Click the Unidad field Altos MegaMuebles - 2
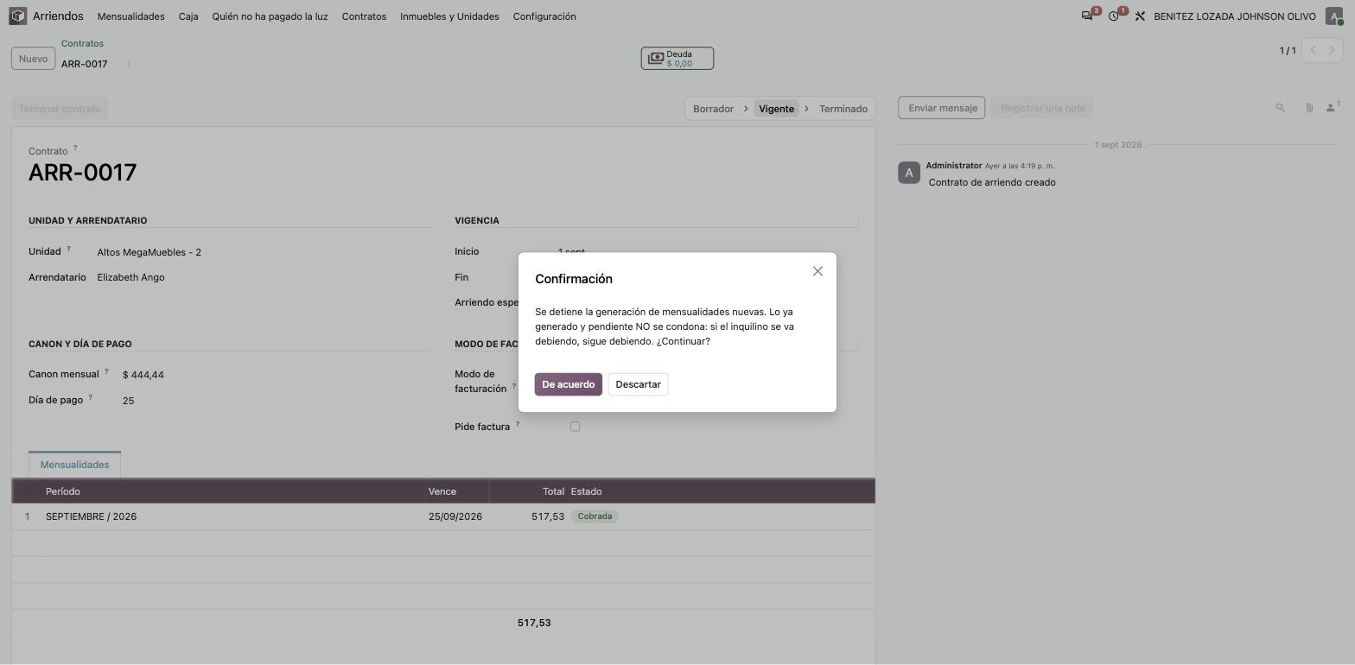 [149, 252]
